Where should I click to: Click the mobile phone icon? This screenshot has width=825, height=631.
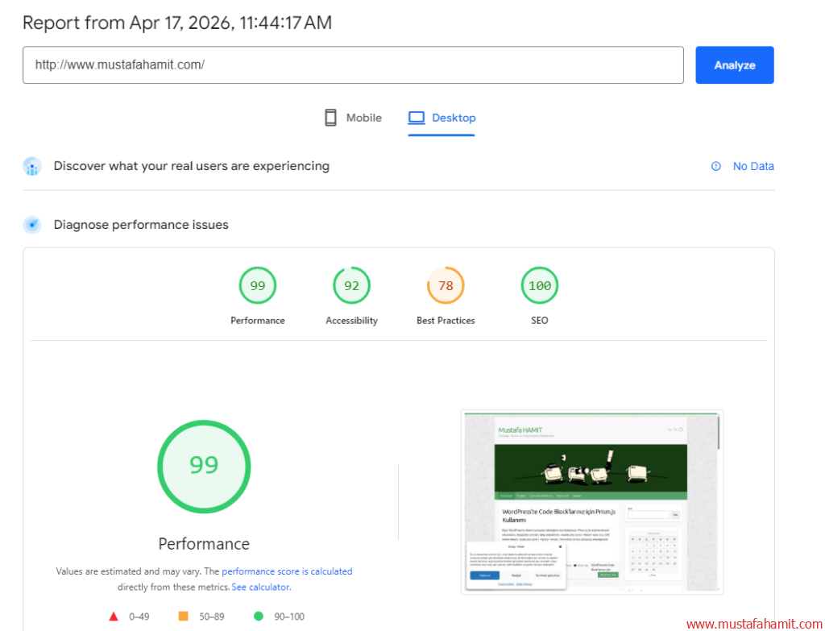click(330, 118)
